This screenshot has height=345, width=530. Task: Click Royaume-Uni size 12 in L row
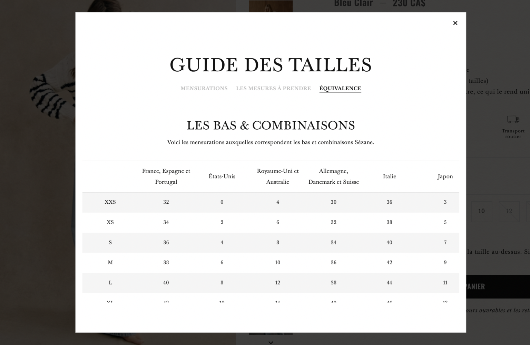[x=278, y=283]
